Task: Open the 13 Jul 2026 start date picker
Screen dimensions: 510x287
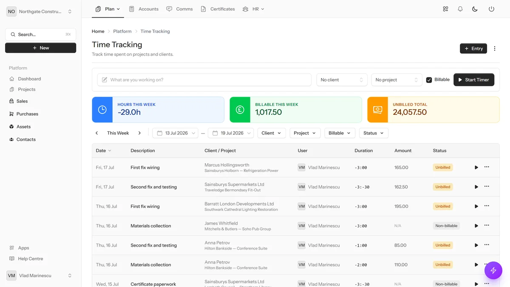Action: tap(175, 133)
